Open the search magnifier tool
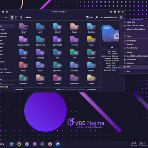This screenshot has width=148, height=148. [x=97, y=17]
